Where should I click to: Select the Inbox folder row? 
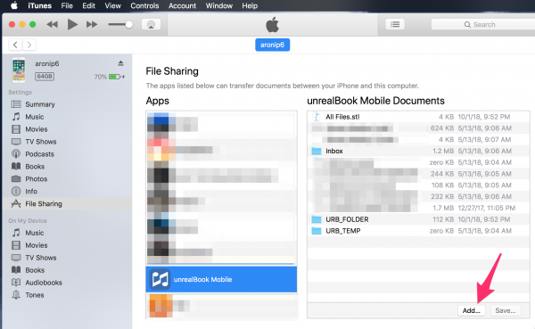tap(418, 151)
